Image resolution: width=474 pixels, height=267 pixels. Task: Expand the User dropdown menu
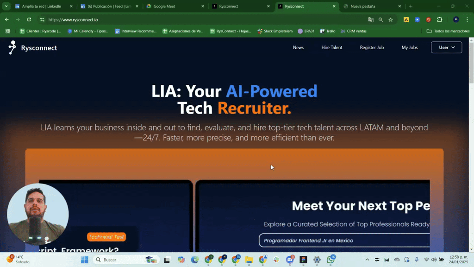click(446, 48)
